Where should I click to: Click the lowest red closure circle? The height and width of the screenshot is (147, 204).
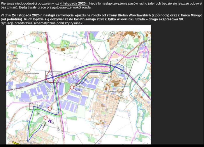45,118
